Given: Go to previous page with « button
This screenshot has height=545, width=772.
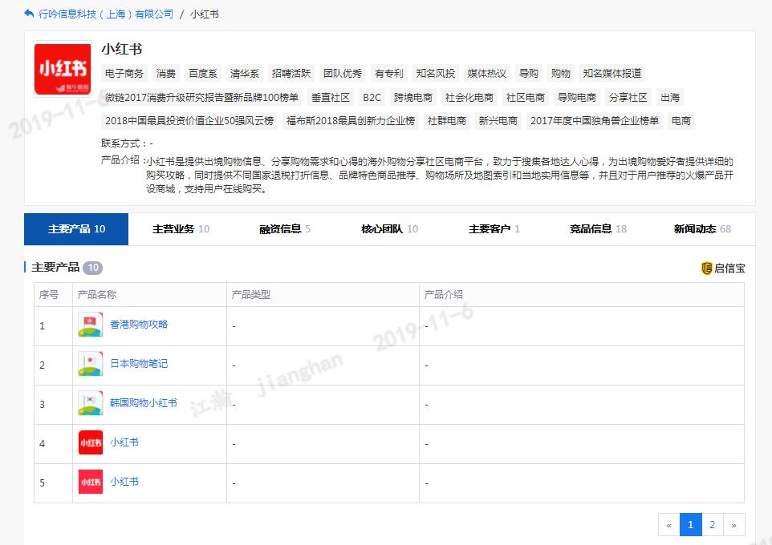Looking at the screenshot, I should tap(668, 525).
